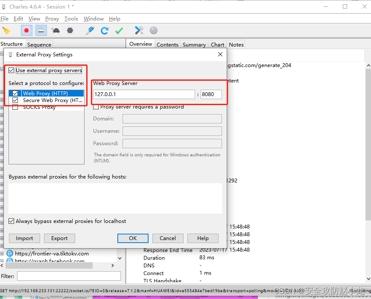Open the Help menu

114,19
